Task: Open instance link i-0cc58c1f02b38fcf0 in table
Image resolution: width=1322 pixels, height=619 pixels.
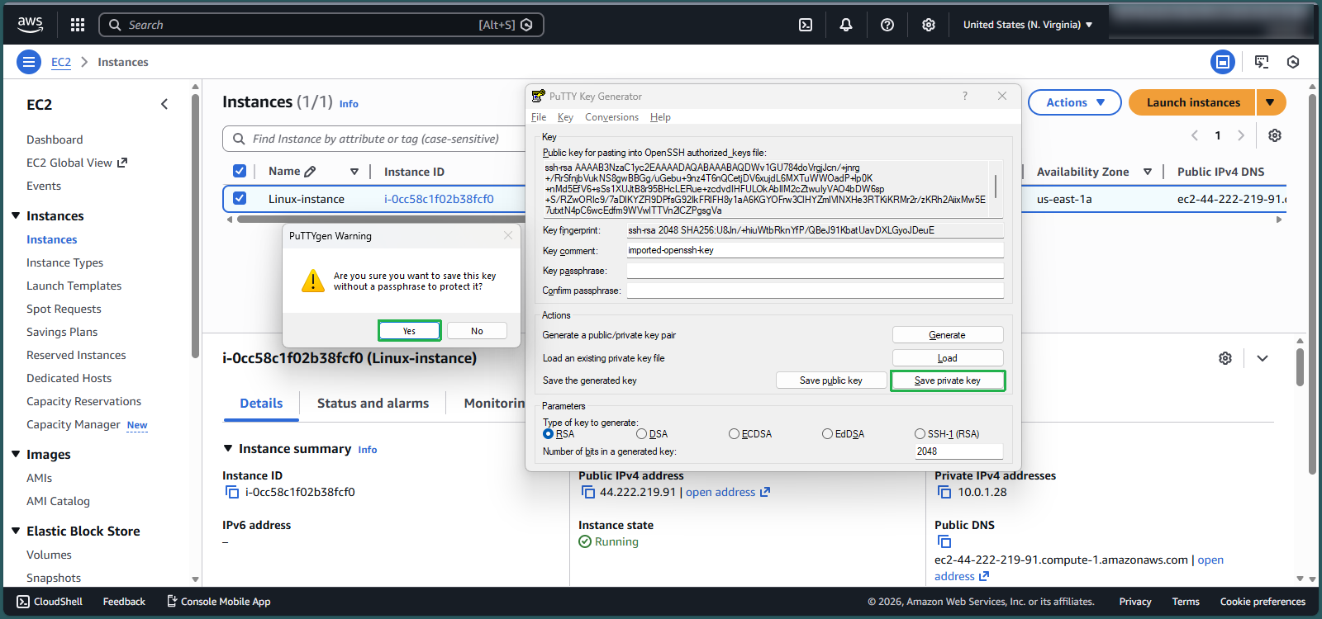Action: pos(439,199)
